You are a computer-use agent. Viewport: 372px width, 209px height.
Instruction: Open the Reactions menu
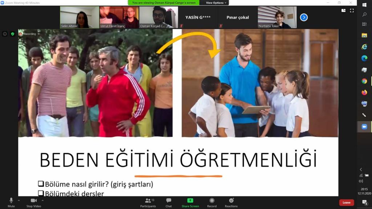click(x=231, y=202)
